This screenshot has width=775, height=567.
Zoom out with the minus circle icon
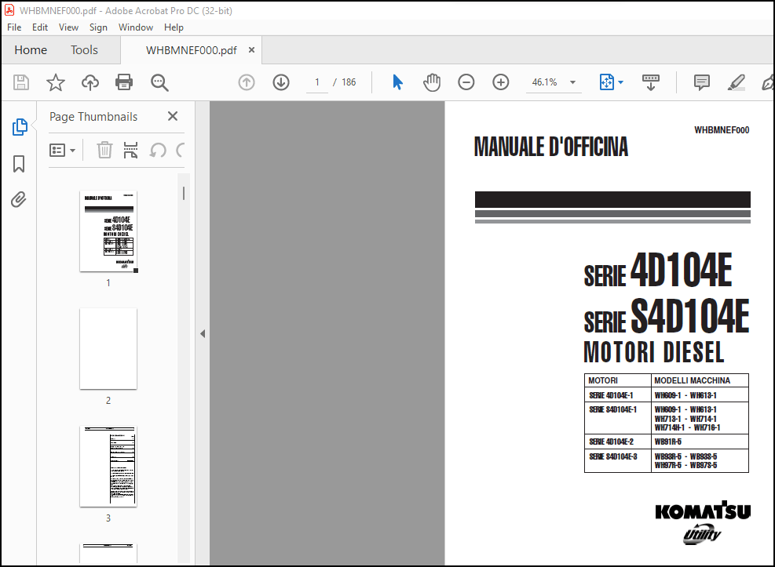point(466,82)
